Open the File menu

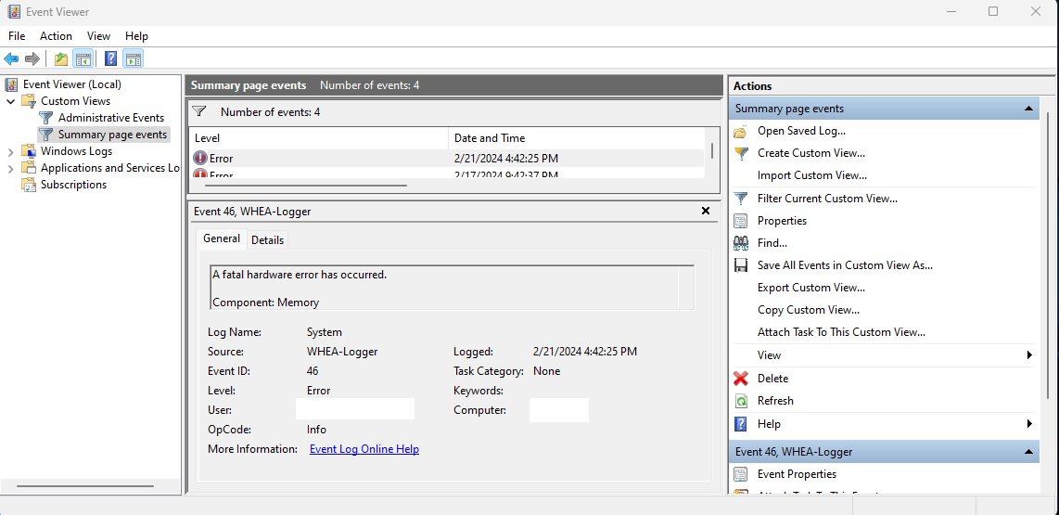tap(17, 36)
